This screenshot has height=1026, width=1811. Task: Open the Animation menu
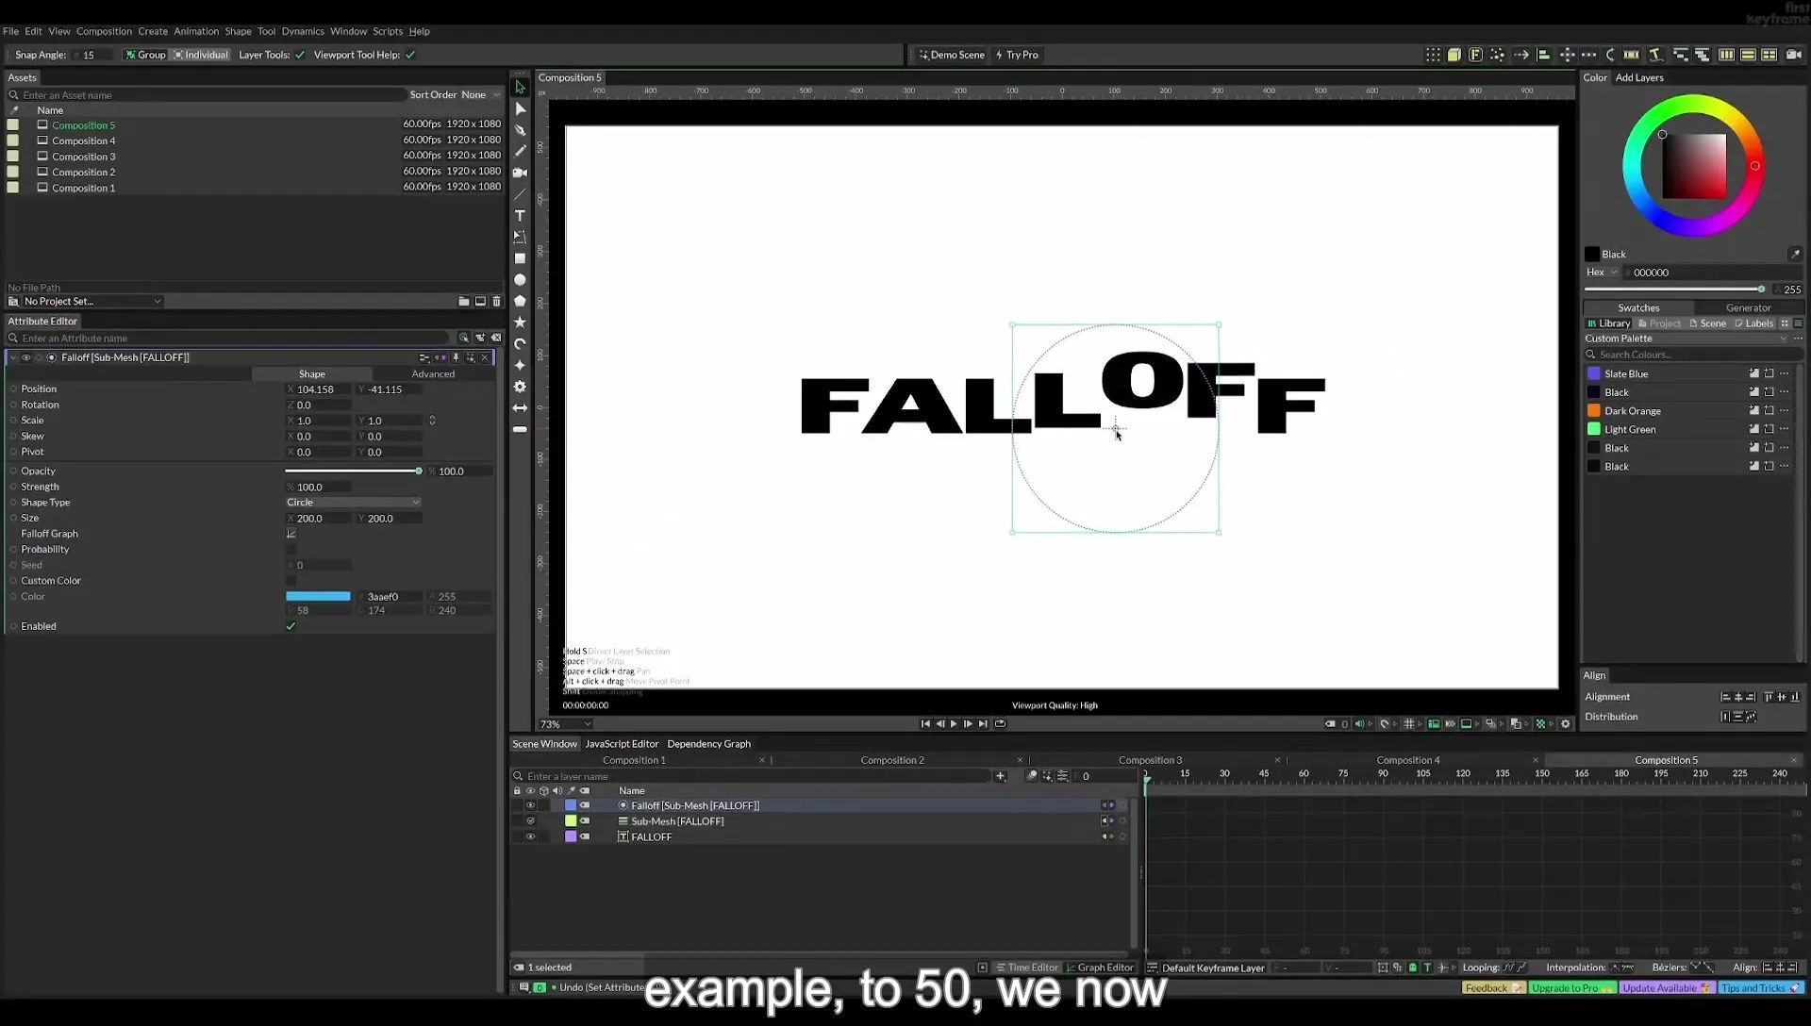(x=195, y=31)
